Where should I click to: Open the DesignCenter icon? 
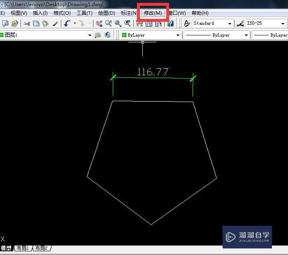pos(149,24)
